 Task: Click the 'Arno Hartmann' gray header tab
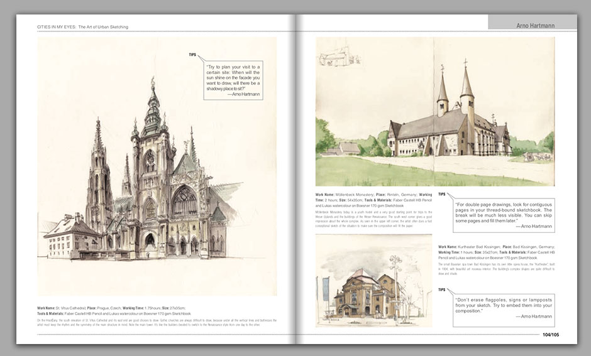tap(532, 23)
